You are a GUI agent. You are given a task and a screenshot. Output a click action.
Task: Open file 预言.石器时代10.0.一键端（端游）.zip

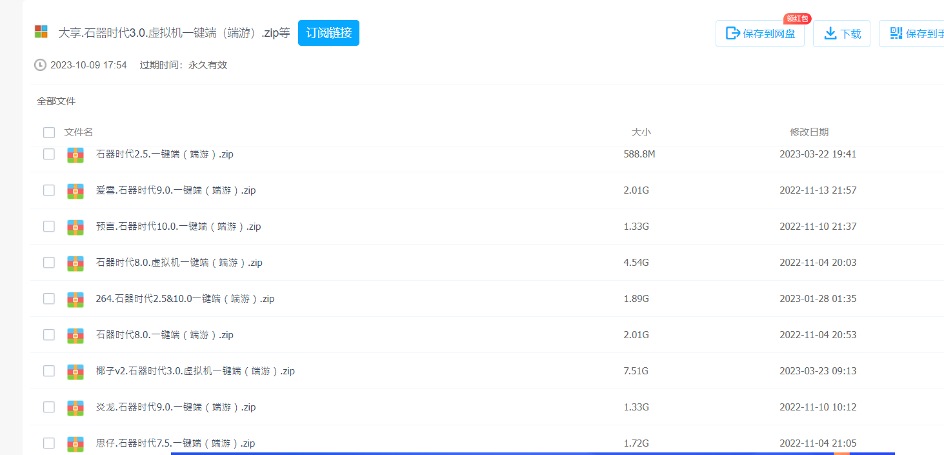tap(178, 227)
